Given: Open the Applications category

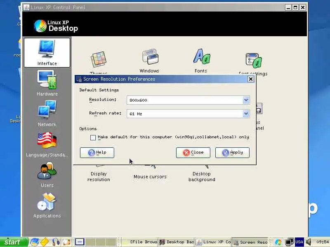Looking at the screenshot, I should [47, 205].
